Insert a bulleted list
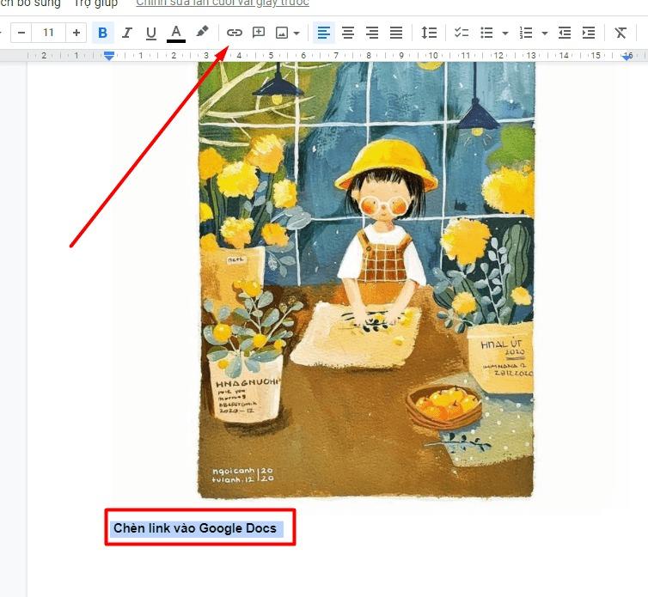 click(x=486, y=33)
